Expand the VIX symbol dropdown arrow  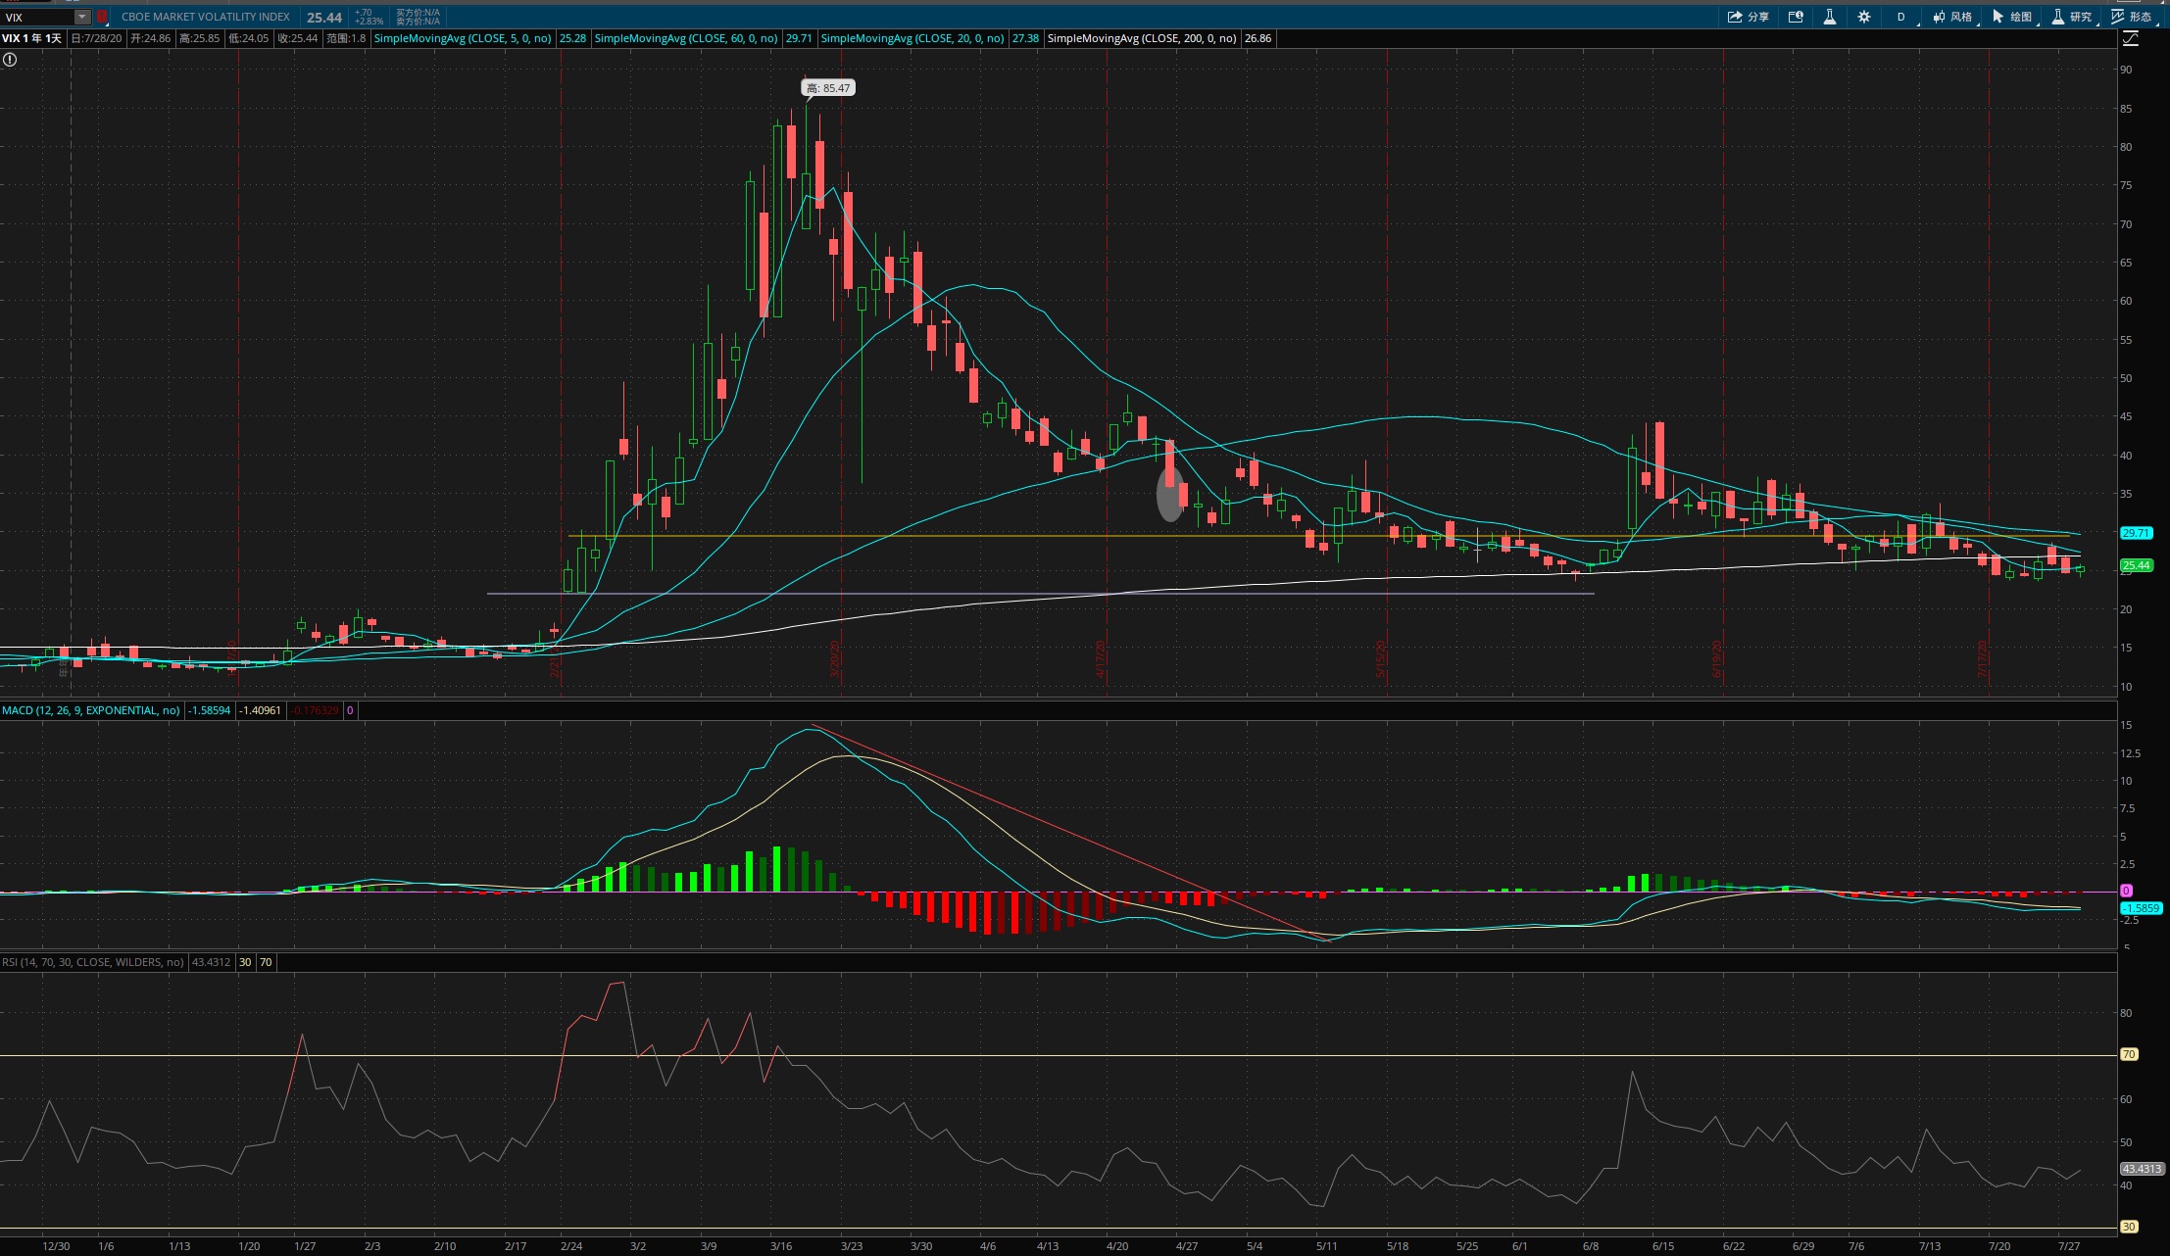click(82, 17)
